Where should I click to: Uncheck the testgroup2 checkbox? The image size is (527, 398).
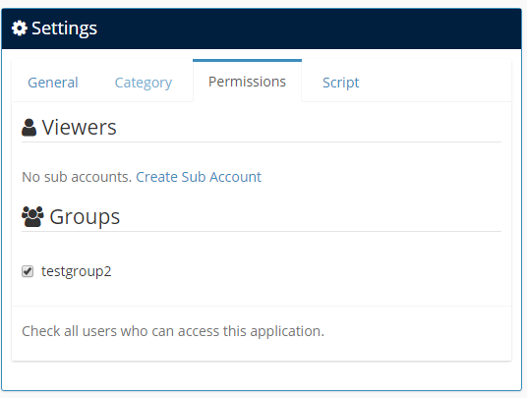[x=28, y=271]
